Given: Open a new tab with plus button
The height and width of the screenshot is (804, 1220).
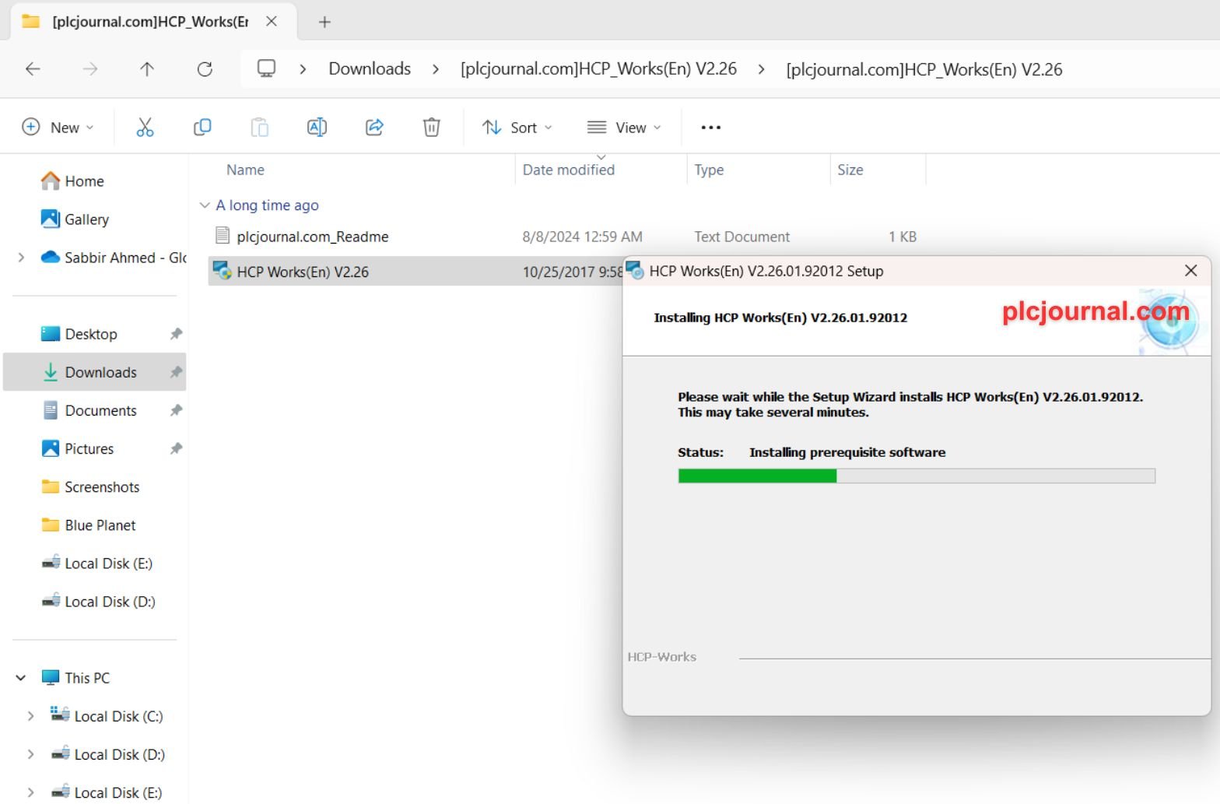Looking at the screenshot, I should click(325, 22).
